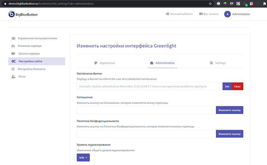
Task: Click Измените ссылку for Соглашение
Action: point(230,110)
